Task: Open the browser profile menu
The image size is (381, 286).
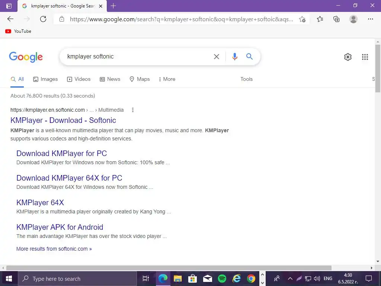Action: point(353,19)
